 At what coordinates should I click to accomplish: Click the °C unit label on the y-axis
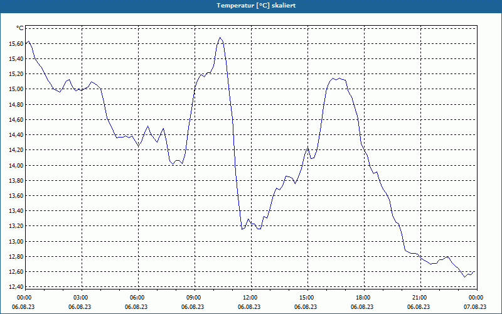20,28
